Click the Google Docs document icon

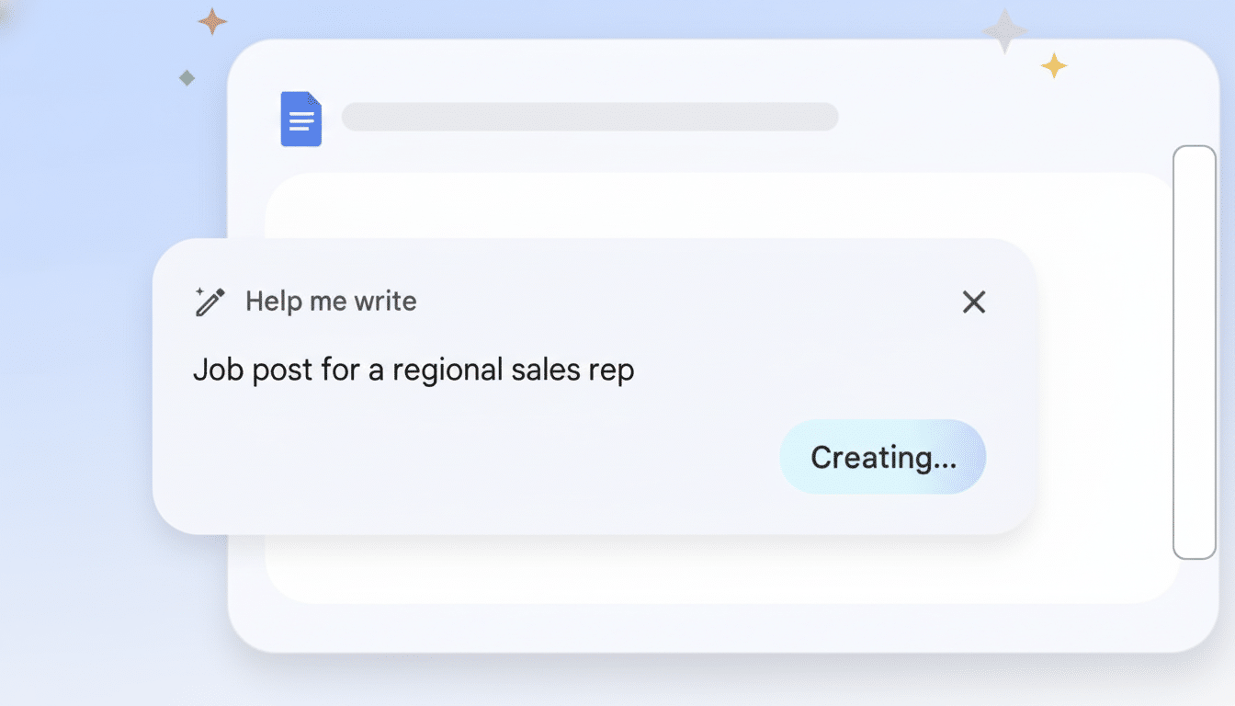click(300, 119)
